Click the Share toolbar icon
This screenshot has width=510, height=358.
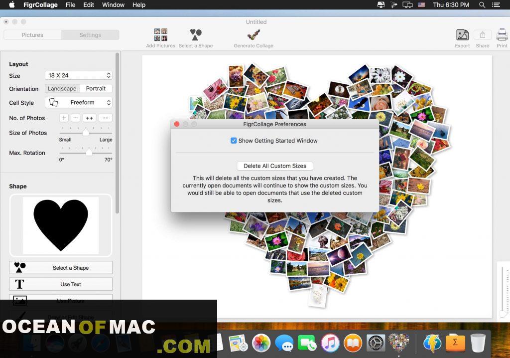[482, 34]
